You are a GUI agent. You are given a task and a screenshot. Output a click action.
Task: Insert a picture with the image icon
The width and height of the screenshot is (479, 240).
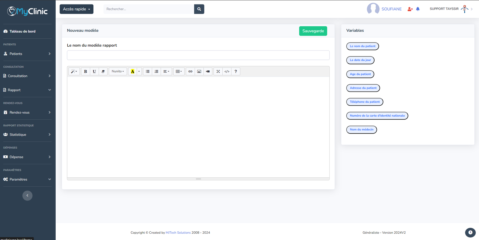pos(199,72)
